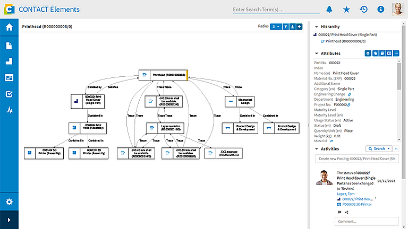Open favorites star
This screenshot has width=408, height=229.
346,10
